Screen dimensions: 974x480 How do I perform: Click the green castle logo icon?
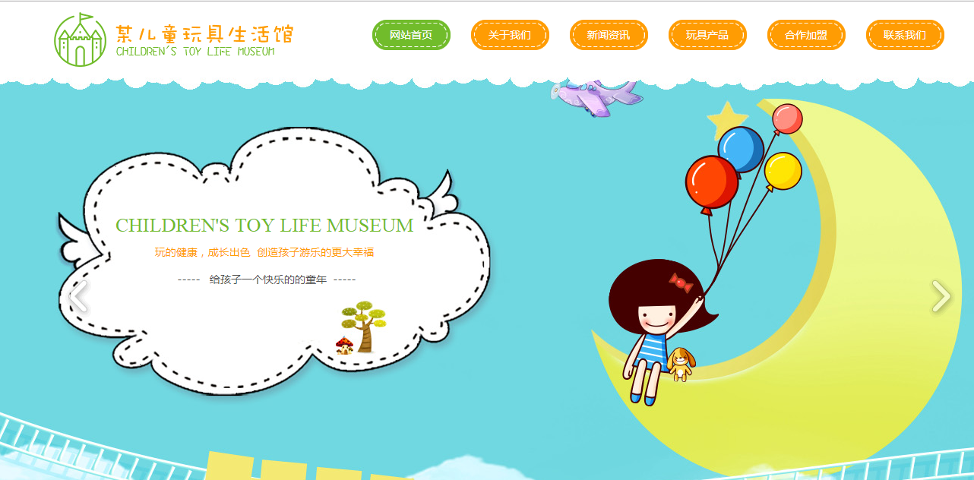pos(80,39)
